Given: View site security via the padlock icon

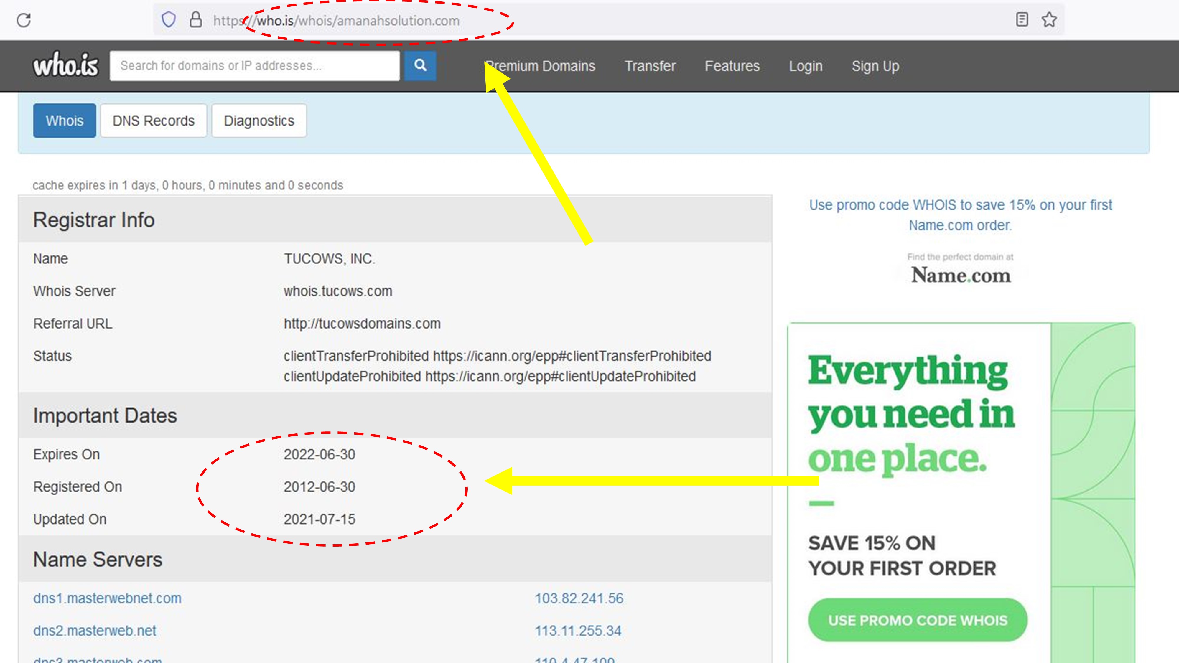Looking at the screenshot, I should [196, 20].
